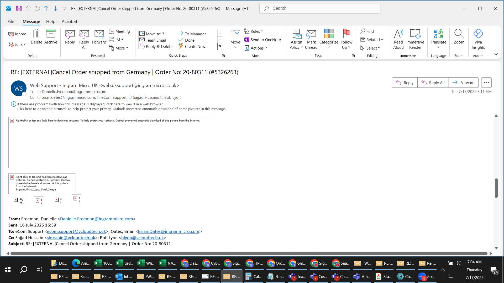504x283 pixels.
Task: Expand the Categorize color menu
Action: (x=329, y=39)
